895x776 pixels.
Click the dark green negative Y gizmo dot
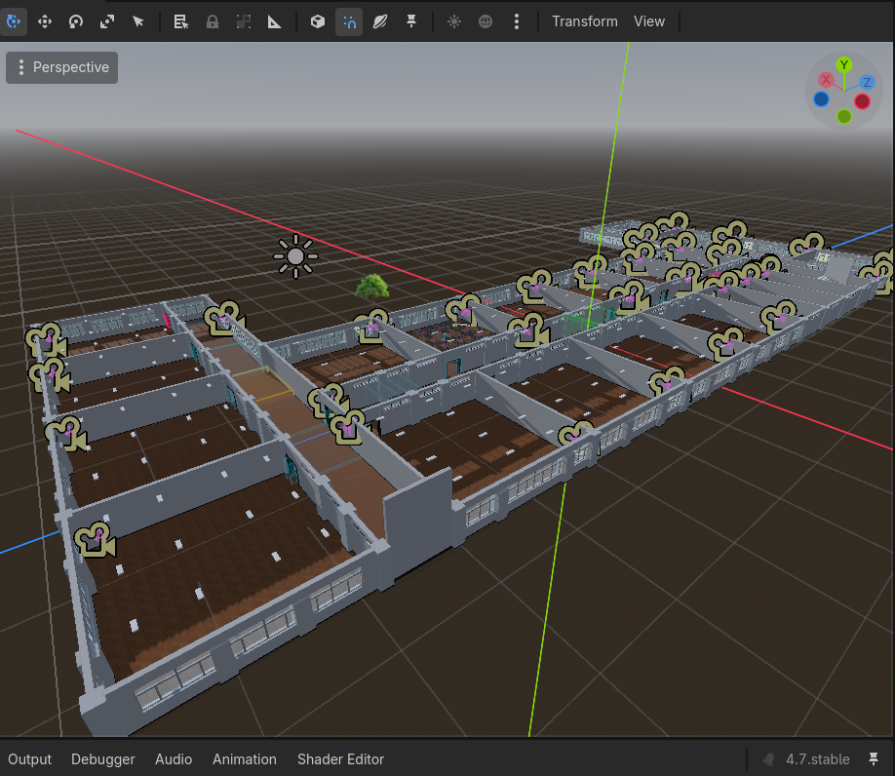(844, 116)
